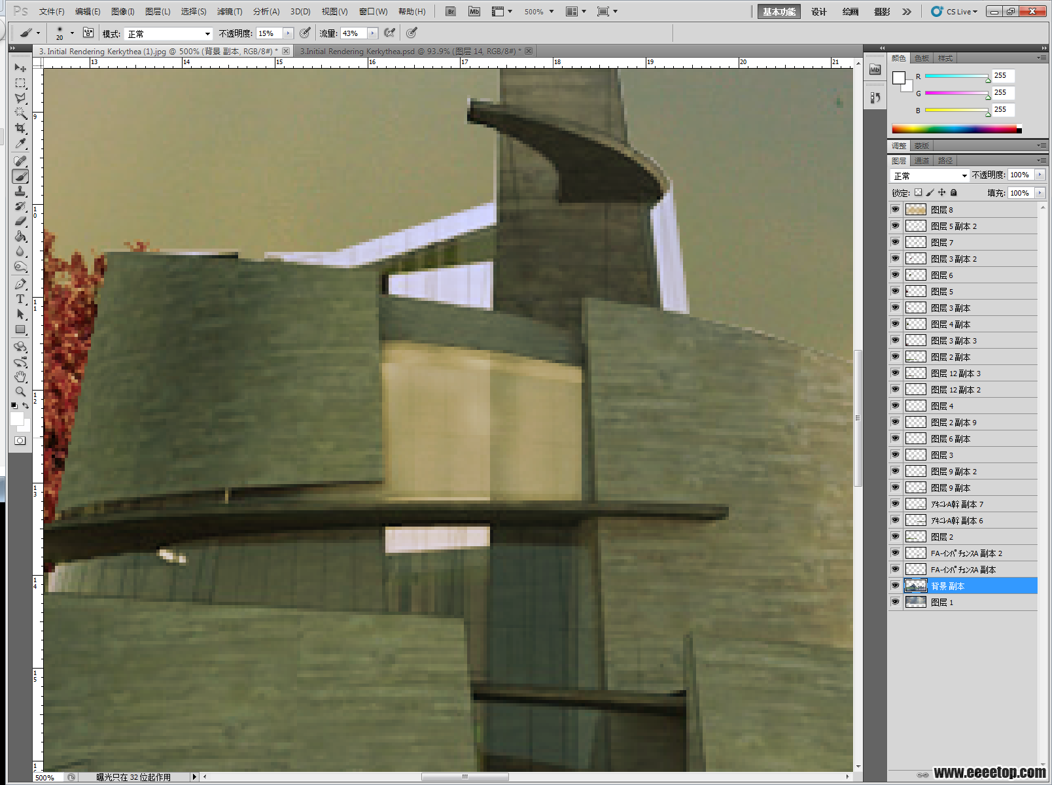Open the layer fill 100% arrow
Screen dimensions: 1052x785
(x=1040, y=192)
